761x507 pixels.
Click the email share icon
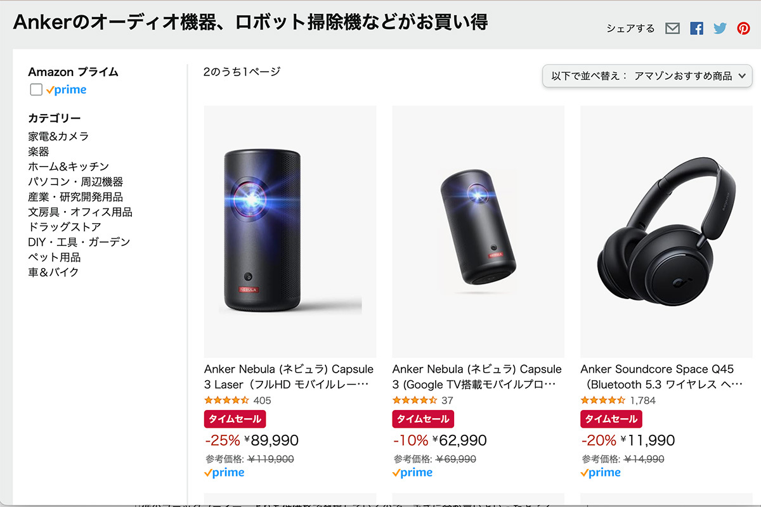(672, 28)
